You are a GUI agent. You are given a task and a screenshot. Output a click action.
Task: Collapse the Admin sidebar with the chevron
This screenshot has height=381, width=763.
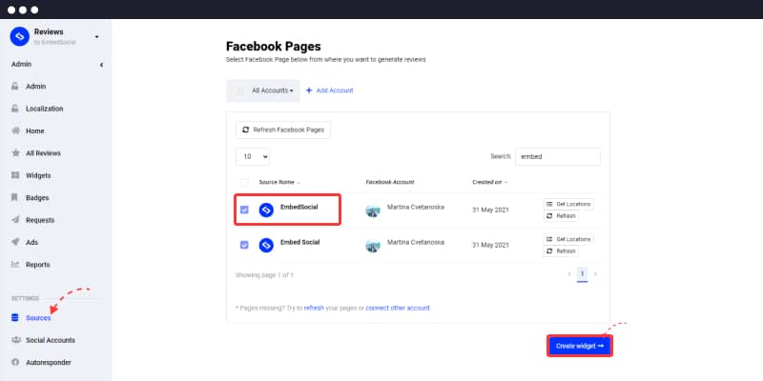[x=101, y=65]
